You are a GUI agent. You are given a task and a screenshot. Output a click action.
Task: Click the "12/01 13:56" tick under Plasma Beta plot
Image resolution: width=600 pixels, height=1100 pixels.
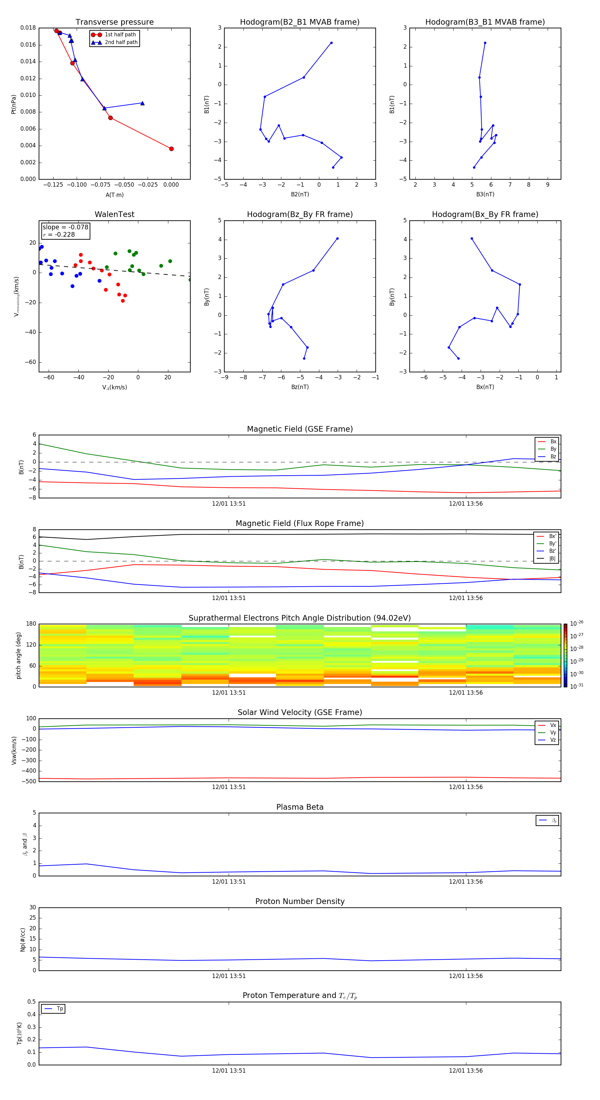point(465,881)
